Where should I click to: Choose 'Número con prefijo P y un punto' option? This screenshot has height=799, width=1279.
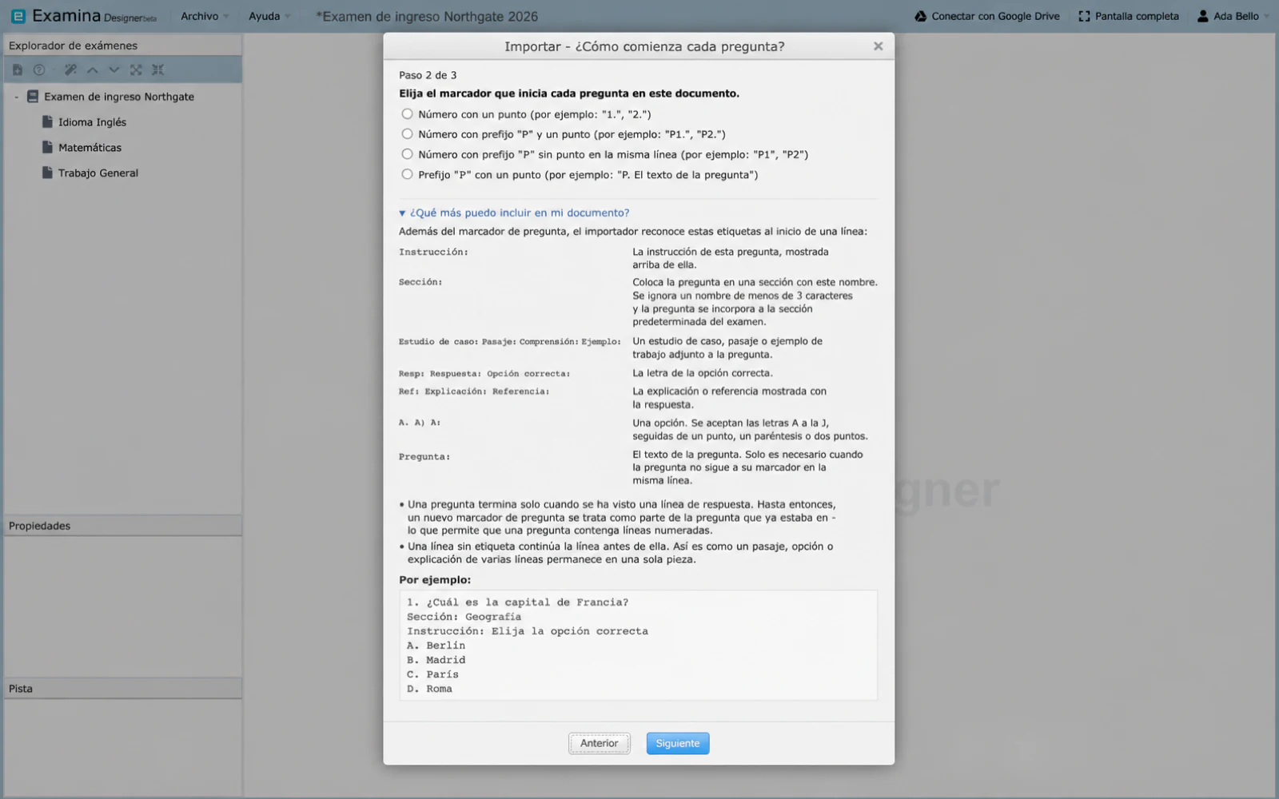pos(408,134)
